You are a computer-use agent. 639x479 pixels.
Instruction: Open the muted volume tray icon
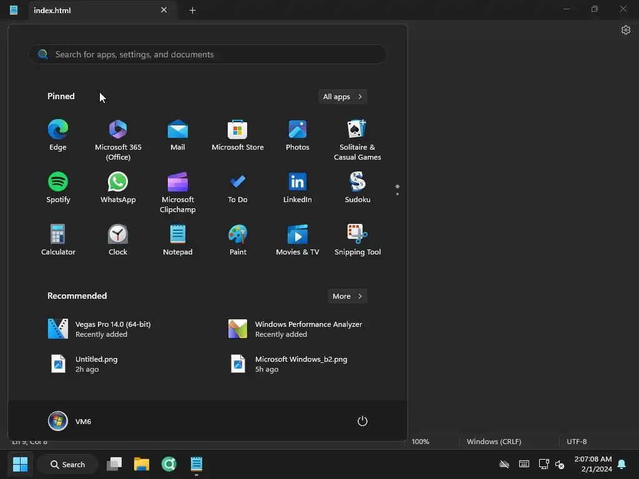tap(560, 465)
